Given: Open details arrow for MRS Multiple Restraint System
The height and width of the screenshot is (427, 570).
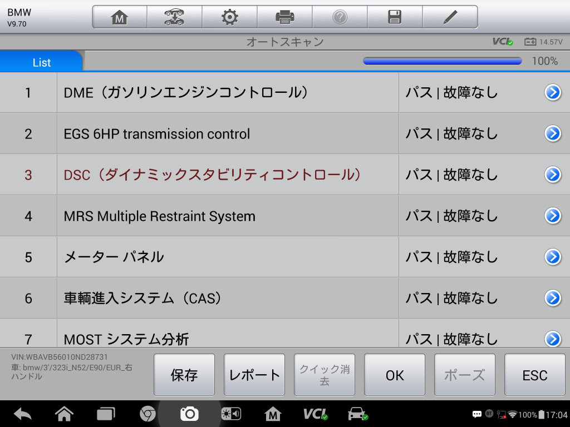Looking at the screenshot, I should pos(553,216).
